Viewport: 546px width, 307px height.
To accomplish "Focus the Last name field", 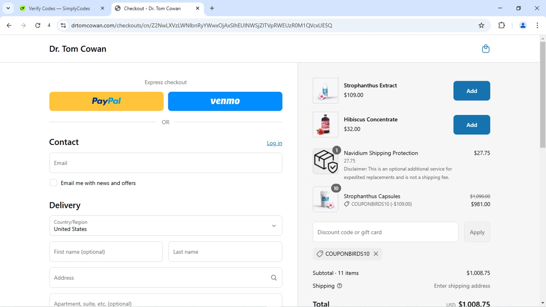I will (x=225, y=252).
